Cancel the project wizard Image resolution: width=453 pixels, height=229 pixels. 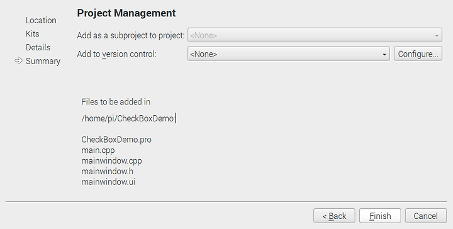[x=425, y=216]
